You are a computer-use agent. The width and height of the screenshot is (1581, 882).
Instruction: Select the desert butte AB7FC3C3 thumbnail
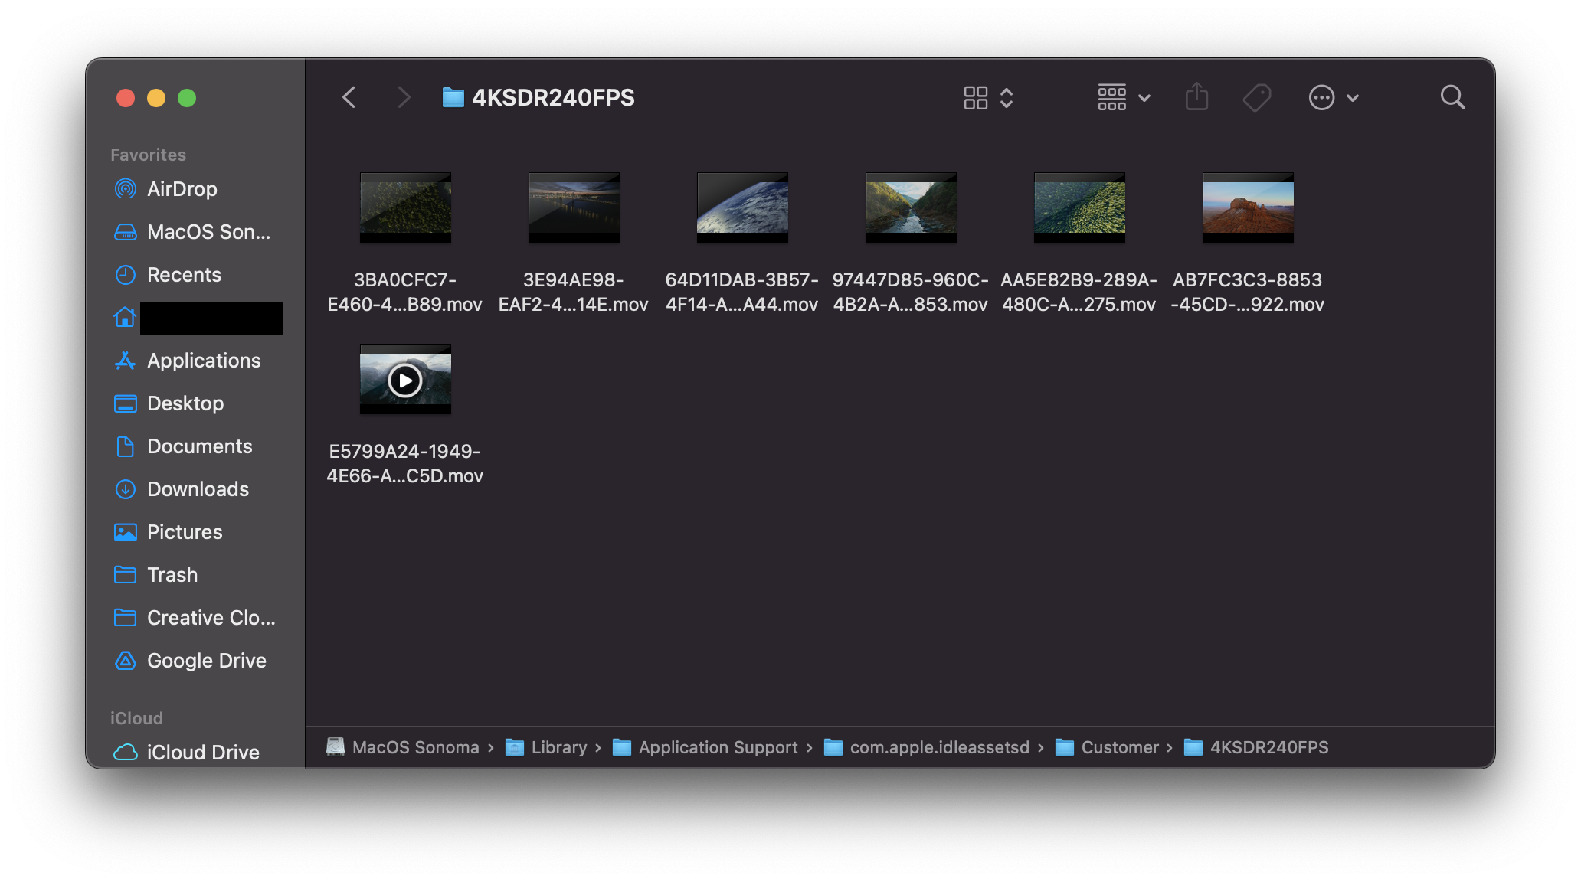(1248, 207)
